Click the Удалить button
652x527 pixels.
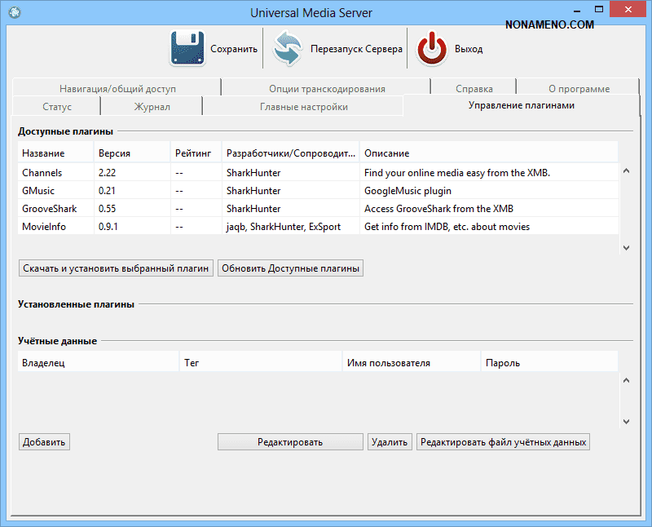(390, 442)
